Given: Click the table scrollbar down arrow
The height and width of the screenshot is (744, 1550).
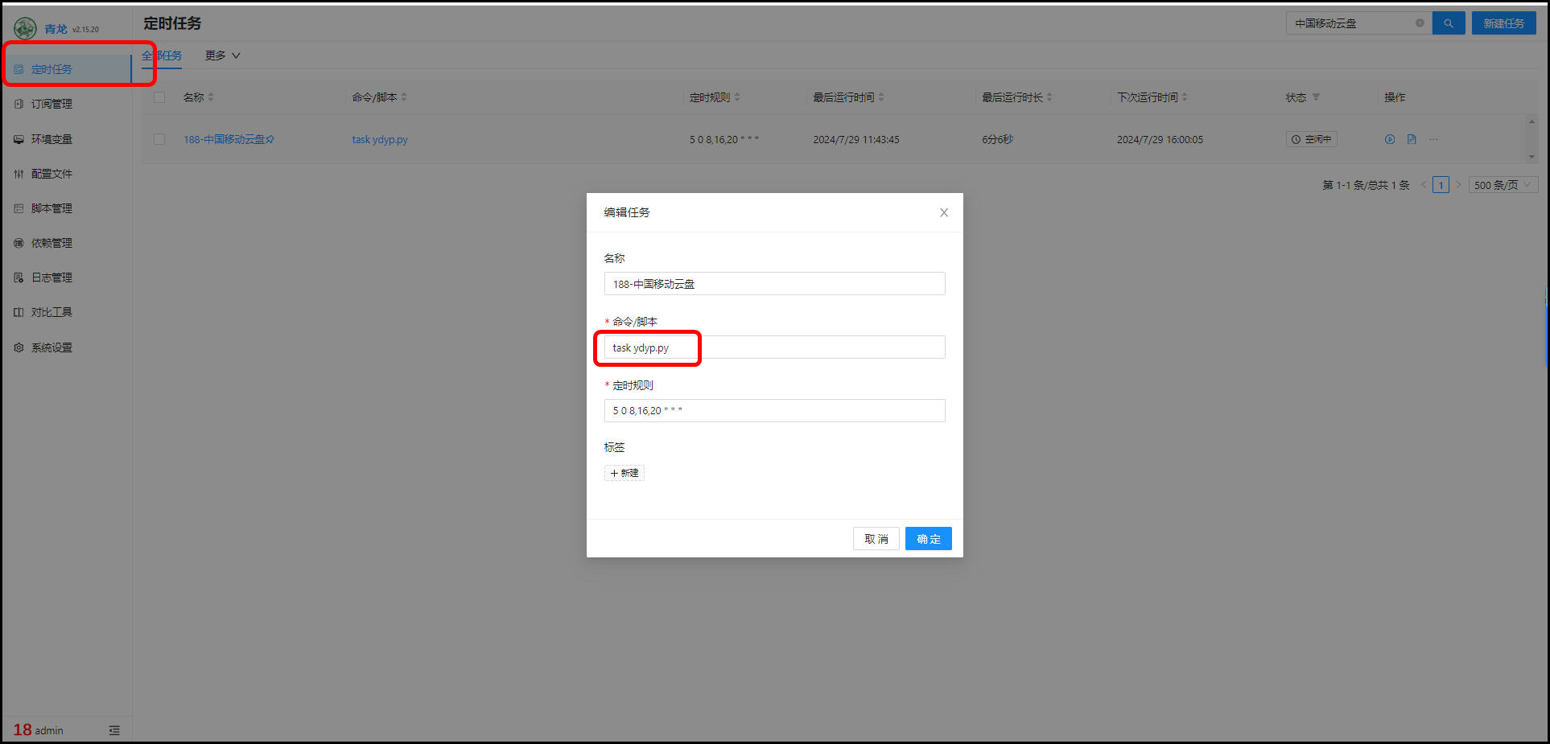Looking at the screenshot, I should click(x=1531, y=157).
